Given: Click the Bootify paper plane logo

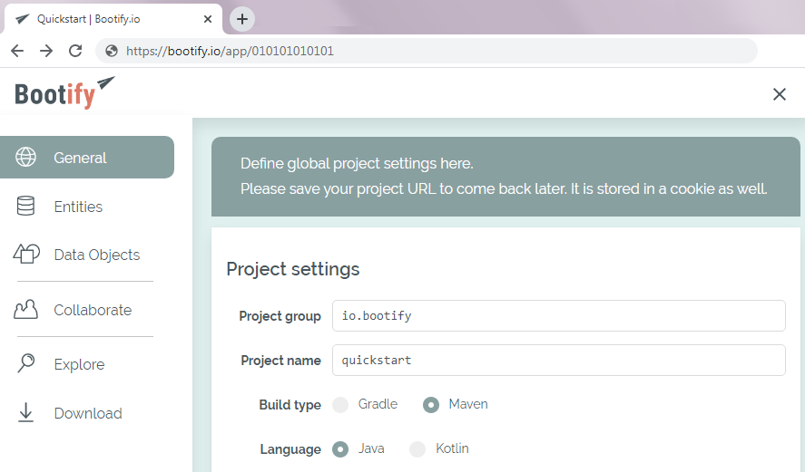Looking at the screenshot, I should (x=65, y=92).
